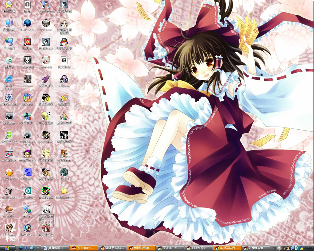The width and height of the screenshot is (314, 251).
Task: Open the EFZ.exe shortcut
Action: point(9,230)
